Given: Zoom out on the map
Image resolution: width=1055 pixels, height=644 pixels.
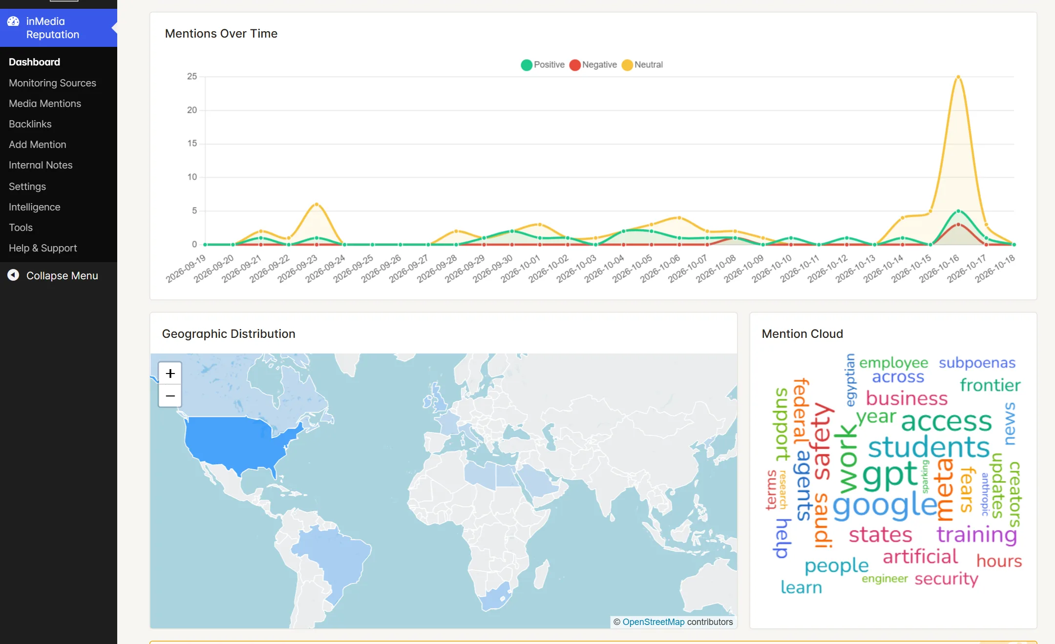Looking at the screenshot, I should pyautogui.click(x=170, y=395).
